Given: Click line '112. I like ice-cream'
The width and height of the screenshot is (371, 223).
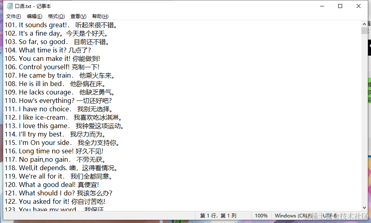Looking at the screenshot, I should (64, 118).
